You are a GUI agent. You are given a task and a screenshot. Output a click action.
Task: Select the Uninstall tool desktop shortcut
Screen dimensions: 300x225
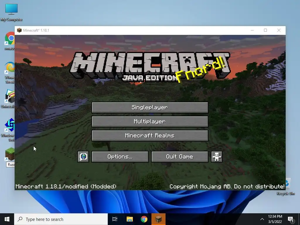pyautogui.click(x=8, y=99)
